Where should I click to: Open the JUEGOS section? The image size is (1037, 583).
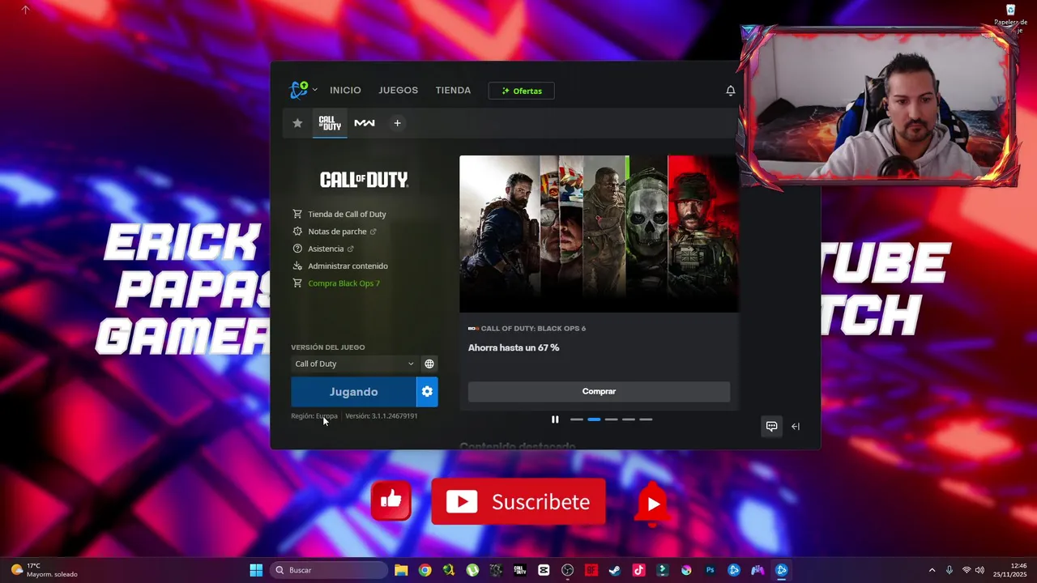(398, 90)
